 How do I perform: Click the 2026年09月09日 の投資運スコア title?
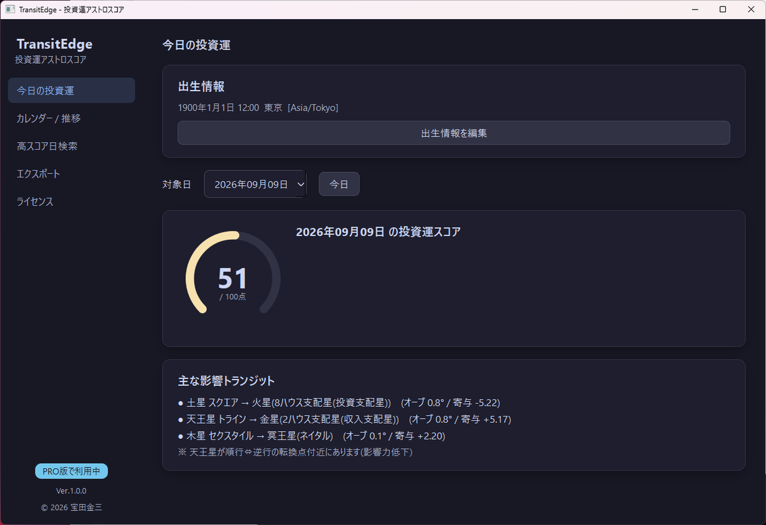(378, 232)
